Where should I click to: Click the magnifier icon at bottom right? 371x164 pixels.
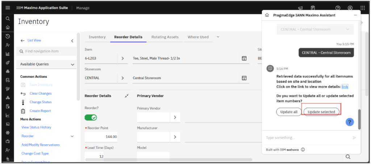coord(348,157)
